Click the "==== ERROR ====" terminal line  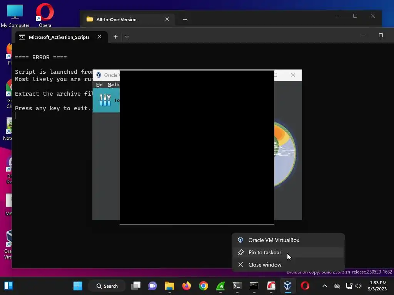[x=41, y=57]
